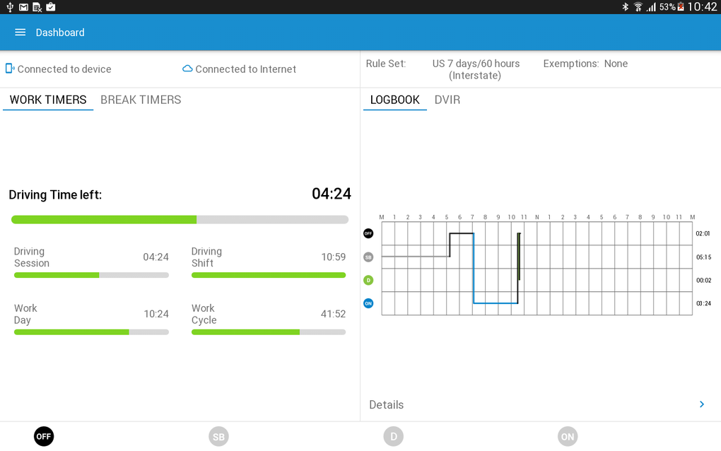Tap the Connected to device phone icon
Viewport: 721px width, 451px height.
point(10,69)
